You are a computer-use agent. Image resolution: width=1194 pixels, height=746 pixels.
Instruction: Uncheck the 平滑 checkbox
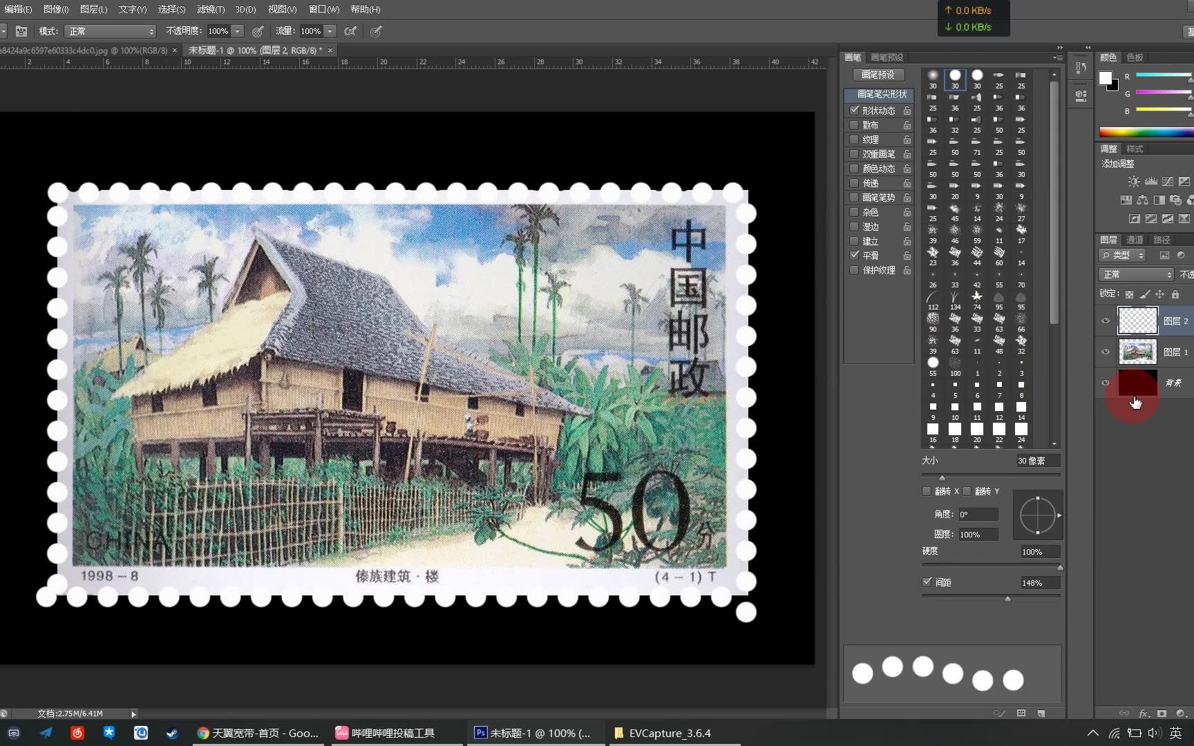pos(855,255)
